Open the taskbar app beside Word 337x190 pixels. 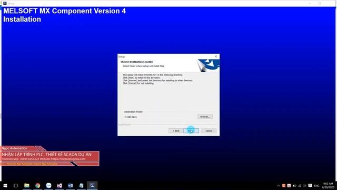point(81,185)
